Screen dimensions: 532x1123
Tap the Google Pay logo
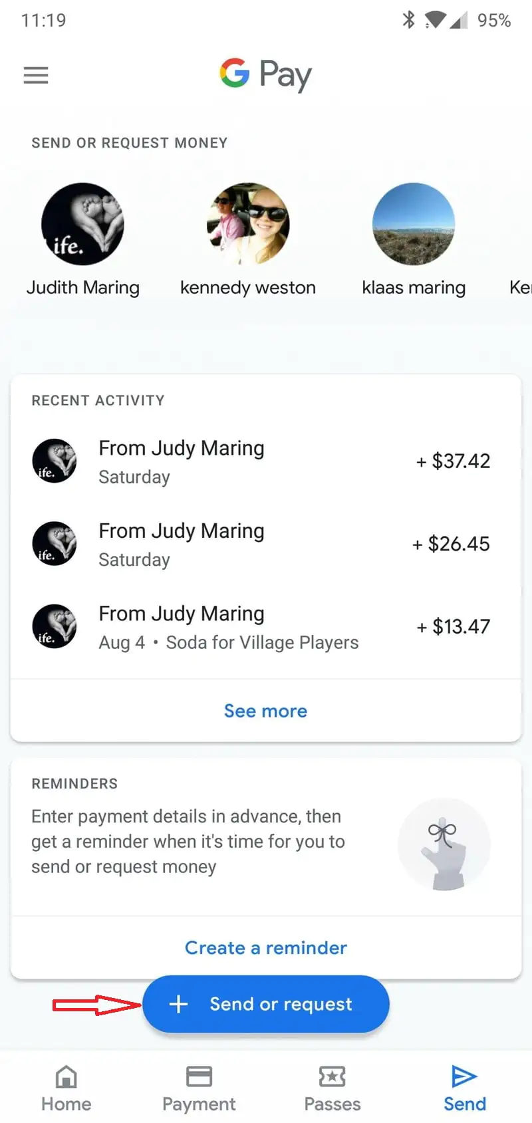coord(265,74)
